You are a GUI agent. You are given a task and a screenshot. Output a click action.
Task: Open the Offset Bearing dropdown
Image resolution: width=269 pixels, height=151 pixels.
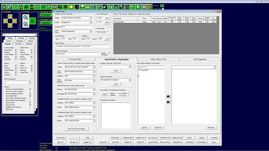pos(94,80)
